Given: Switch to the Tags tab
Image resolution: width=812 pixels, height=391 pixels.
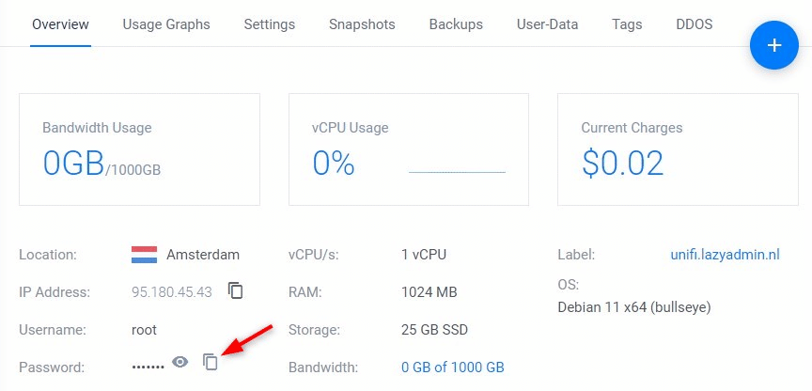Looking at the screenshot, I should 627,24.
